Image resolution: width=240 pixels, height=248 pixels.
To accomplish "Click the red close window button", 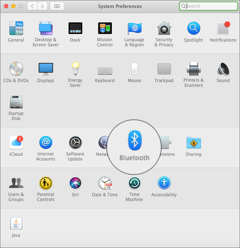I will click(6, 6).
